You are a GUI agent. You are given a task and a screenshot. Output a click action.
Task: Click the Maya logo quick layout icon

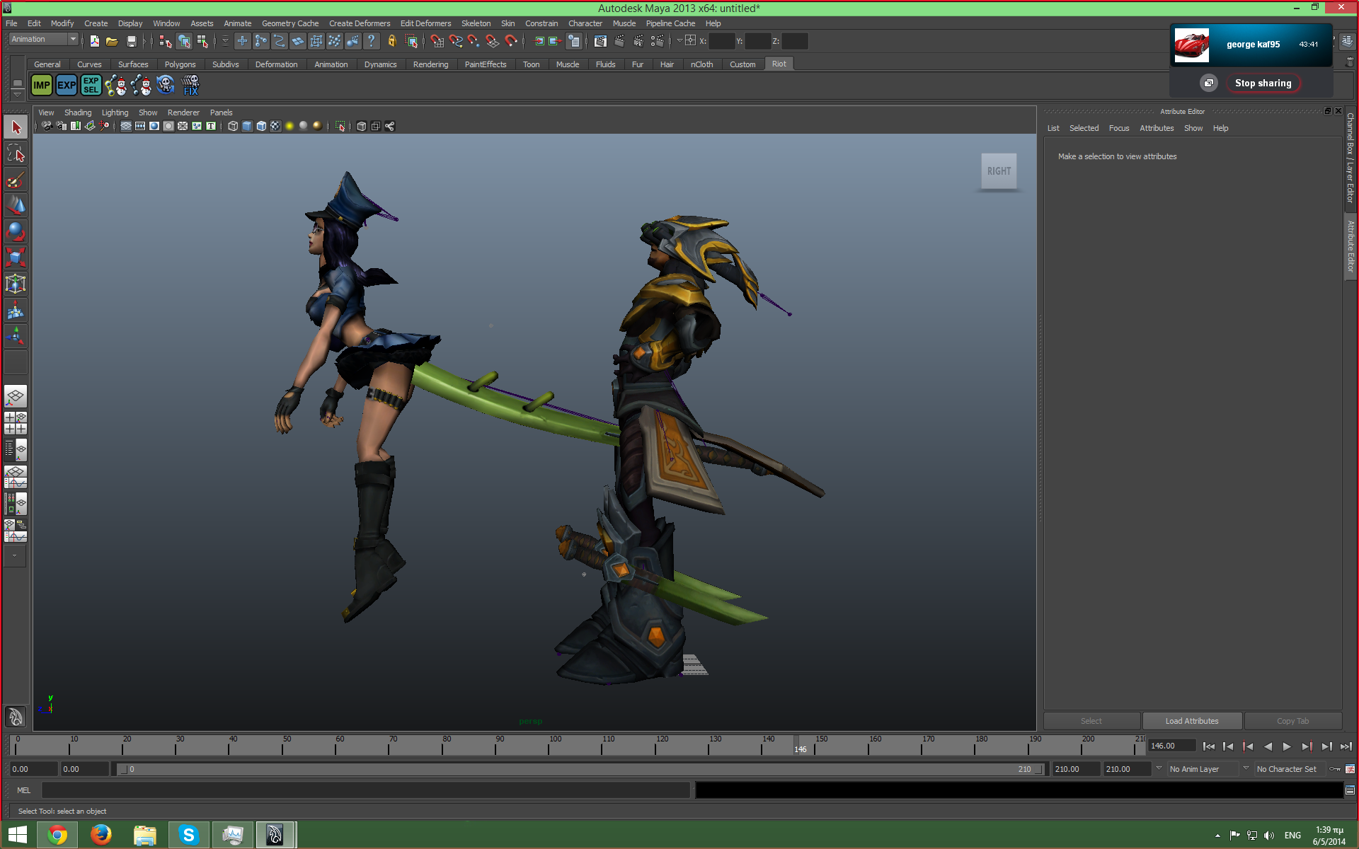(x=16, y=717)
